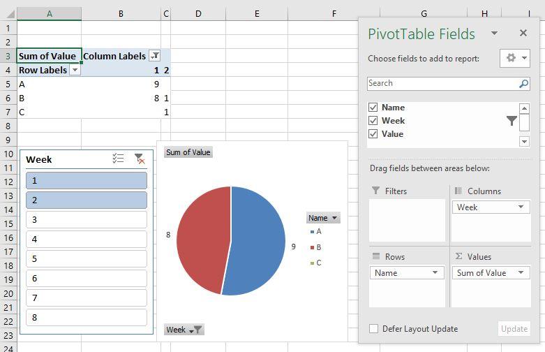The image size is (545, 352).
Task: Click the Search fields input box
Action: coord(442,84)
